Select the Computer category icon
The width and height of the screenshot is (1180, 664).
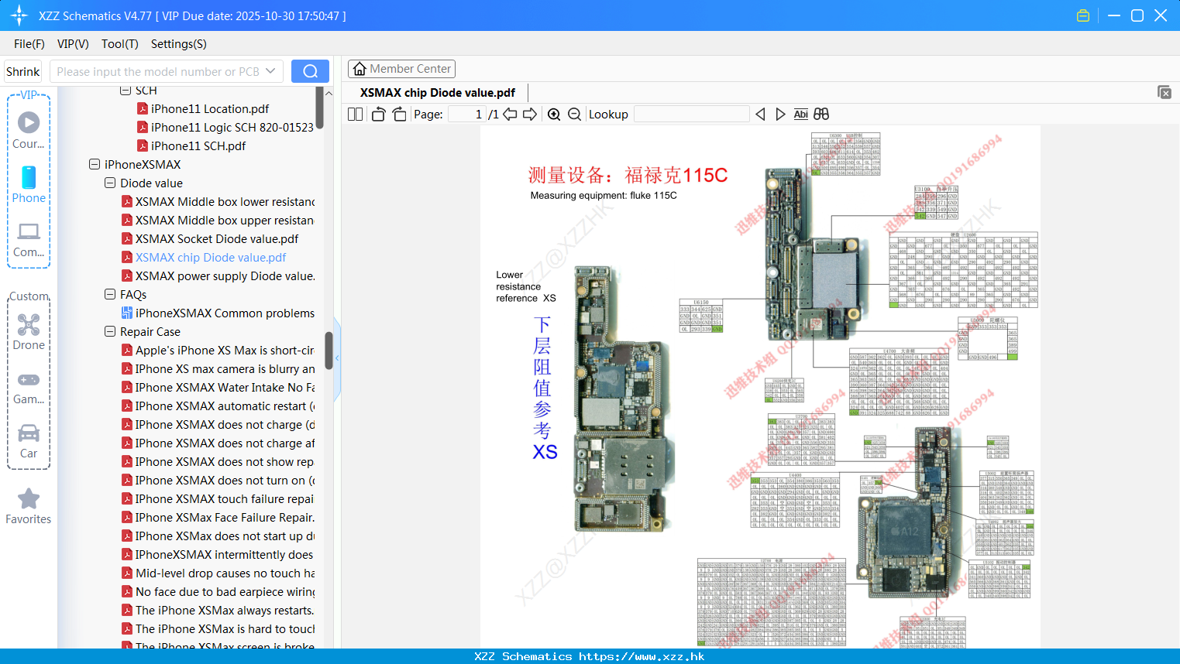point(29,239)
